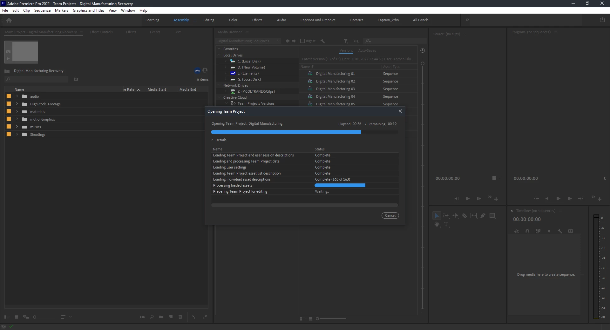This screenshot has height=330, width=610.
Task: Create a new bin in Project panel
Action: [161, 317]
